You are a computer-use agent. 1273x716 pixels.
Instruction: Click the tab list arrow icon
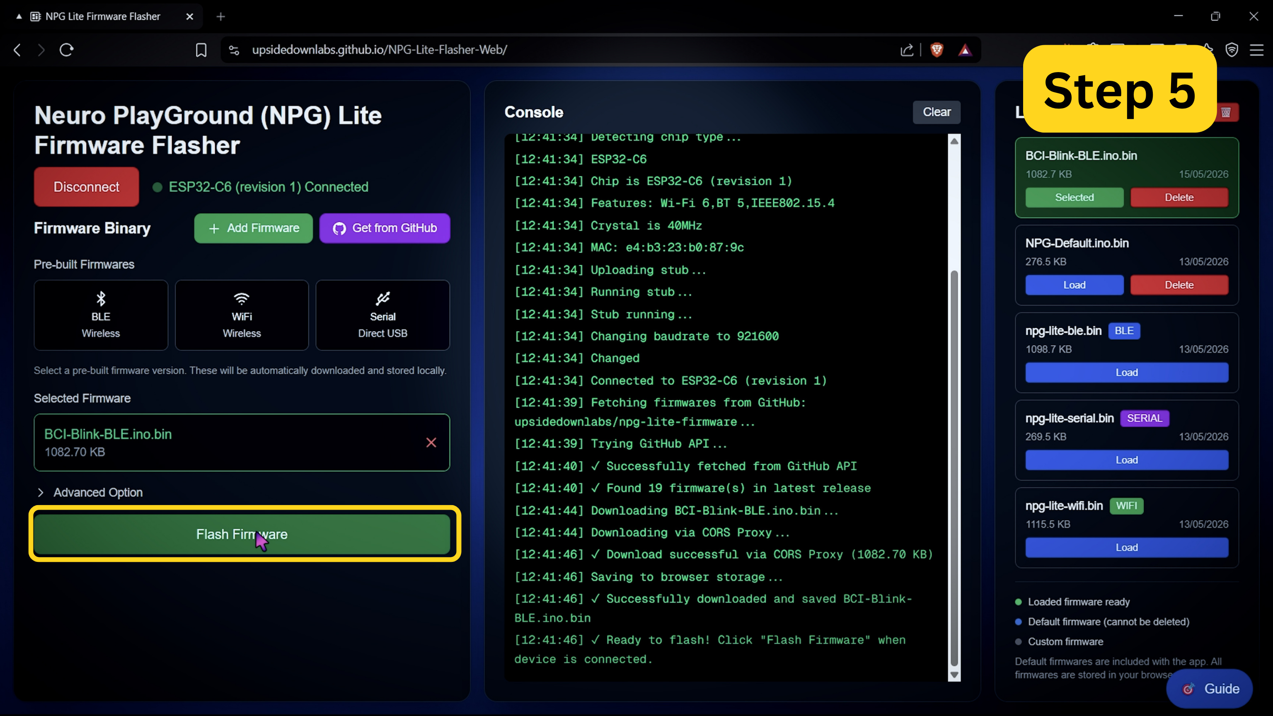[19, 16]
